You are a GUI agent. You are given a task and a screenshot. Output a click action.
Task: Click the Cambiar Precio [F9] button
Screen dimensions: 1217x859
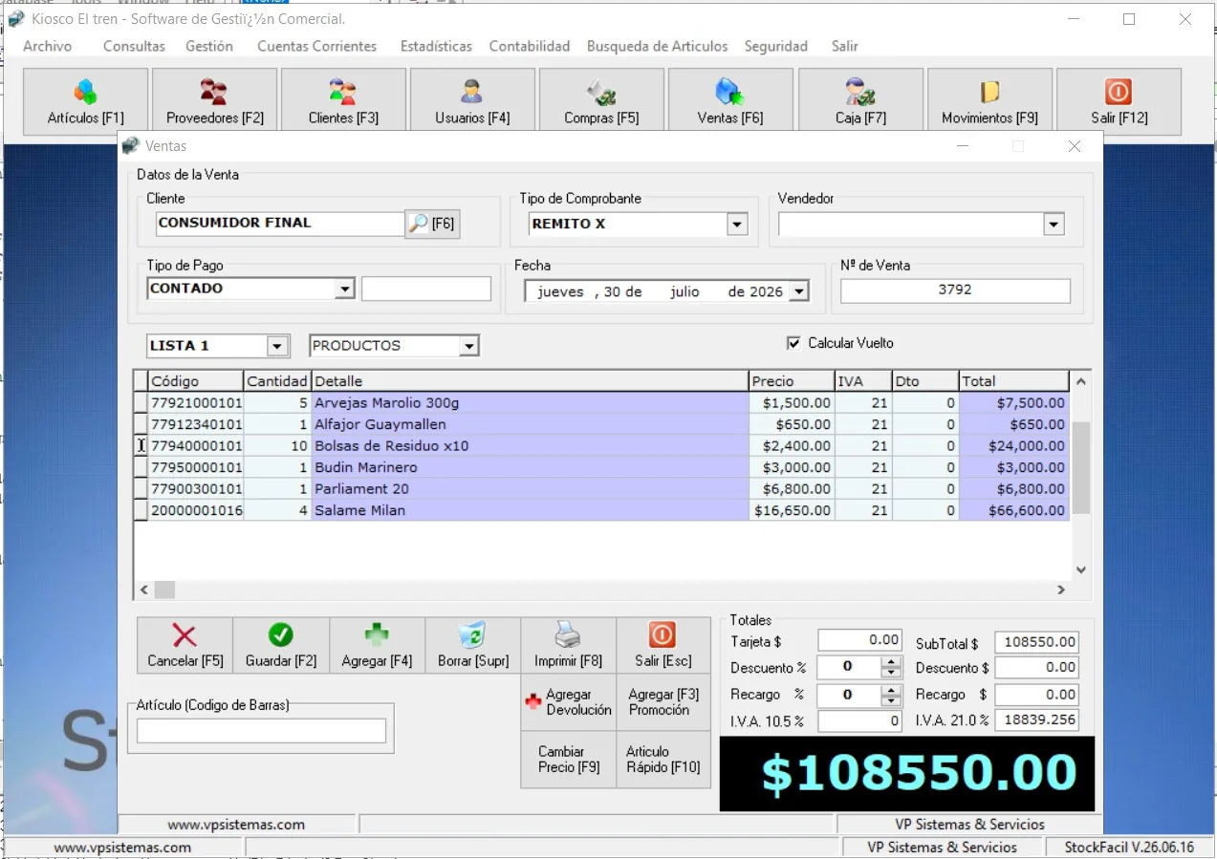pyautogui.click(x=568, y=760)
